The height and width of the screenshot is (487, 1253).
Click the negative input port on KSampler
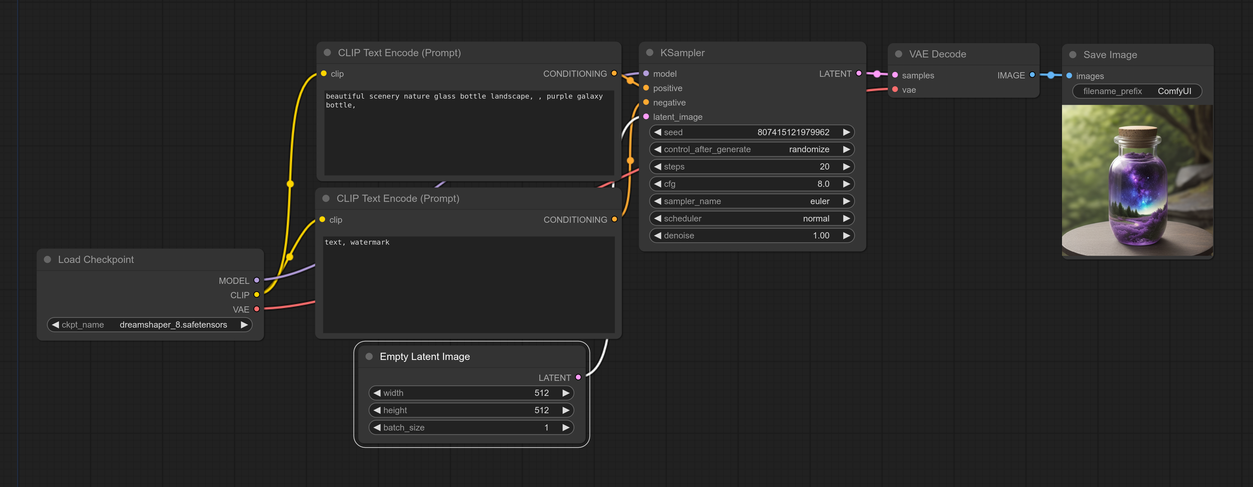pyautogui.click(x=646, y=103)
